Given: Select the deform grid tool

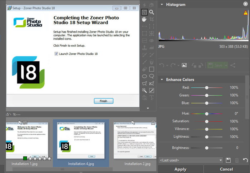Looking at the screenshot, I should 151,34.
